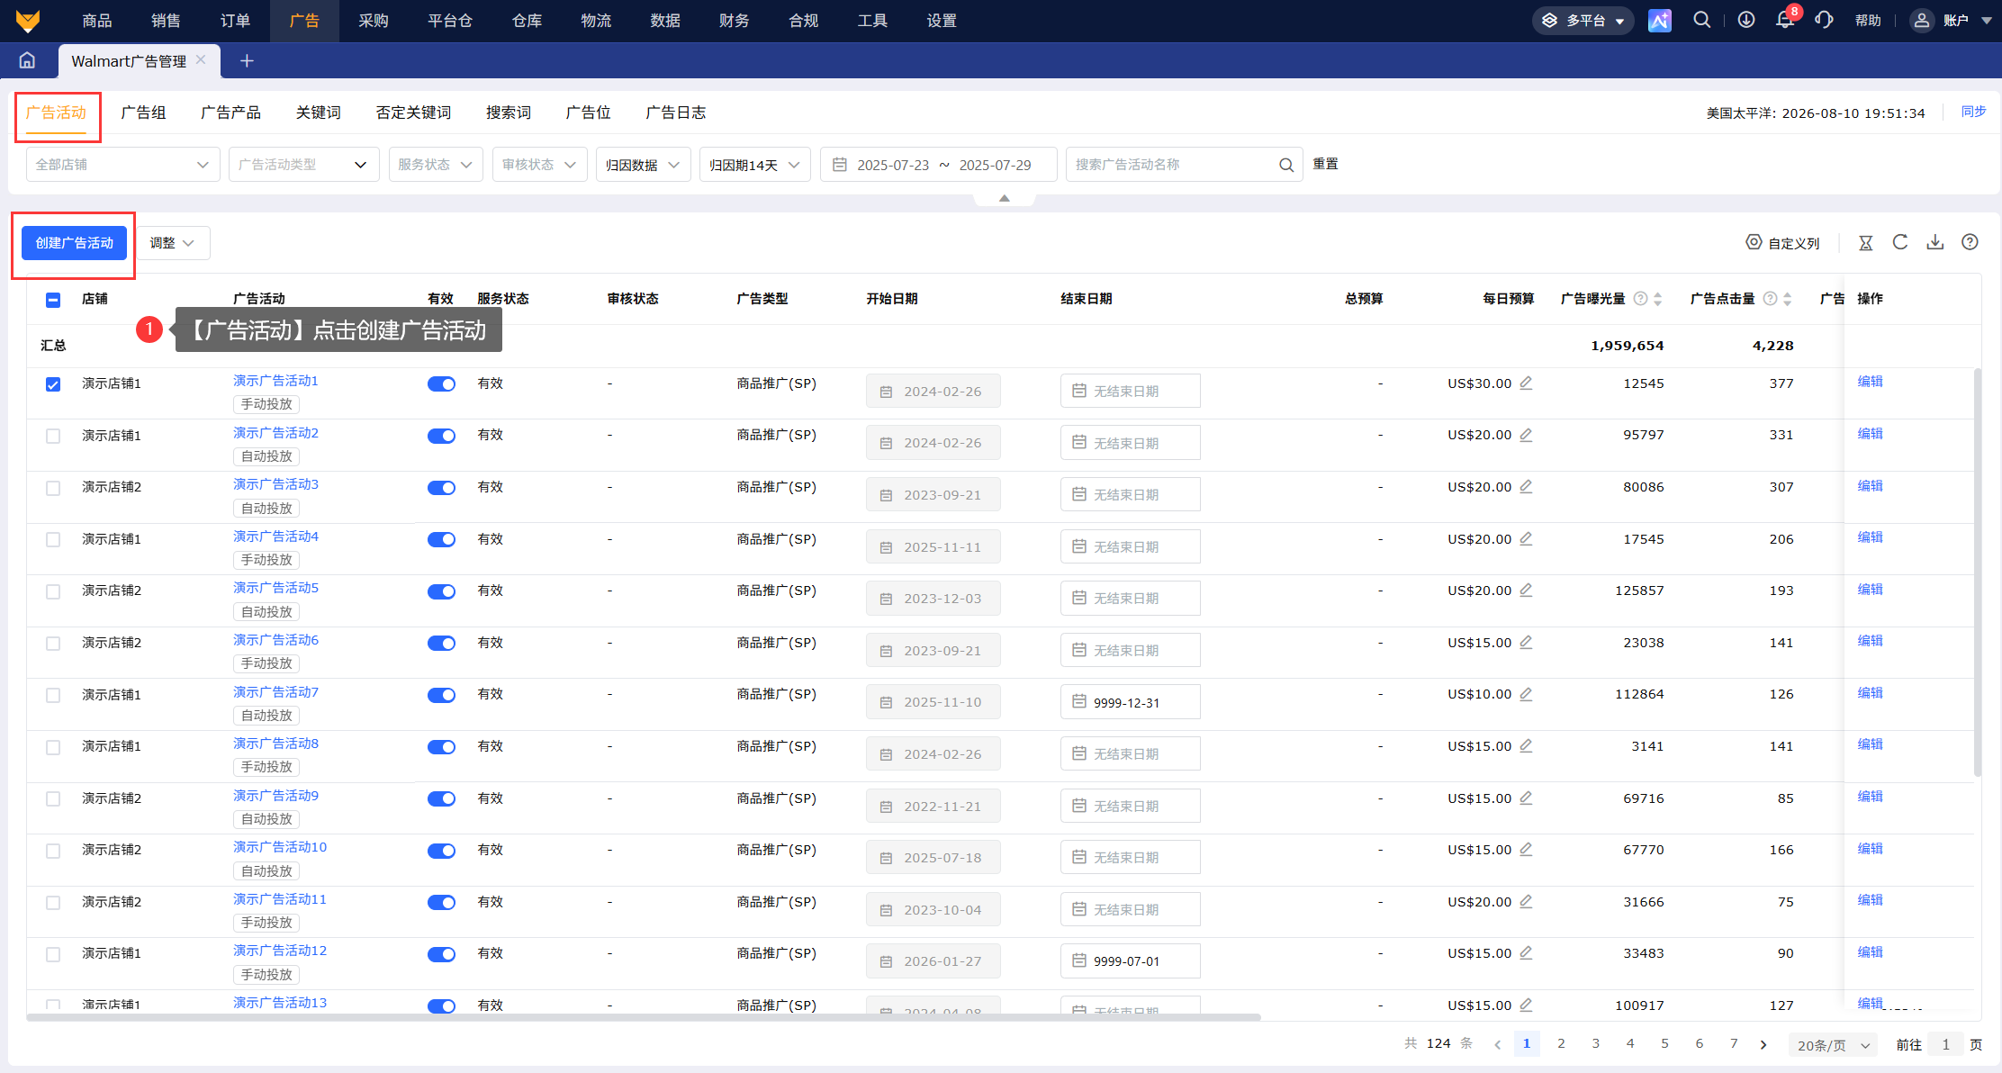
Task: Disable the 演示广告活动8 active toggle
Action: click(x=441, y=747)
